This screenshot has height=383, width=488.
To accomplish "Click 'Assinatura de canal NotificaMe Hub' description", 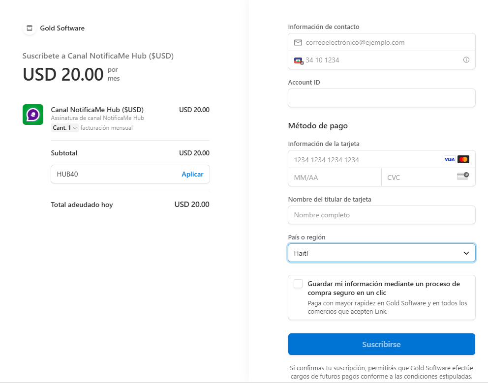I will coord(97,118).
